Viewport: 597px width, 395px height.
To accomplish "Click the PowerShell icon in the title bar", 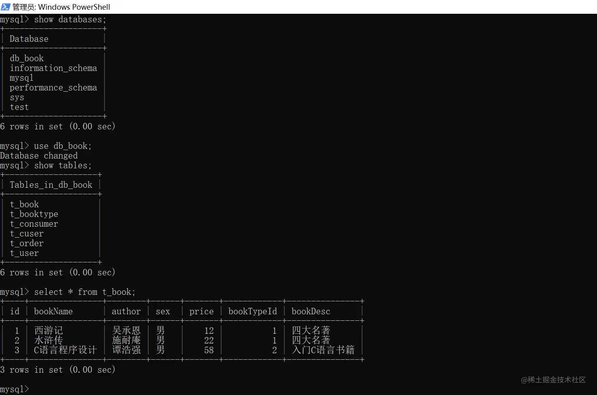I will pyautogui.click(x=6, y=7).
